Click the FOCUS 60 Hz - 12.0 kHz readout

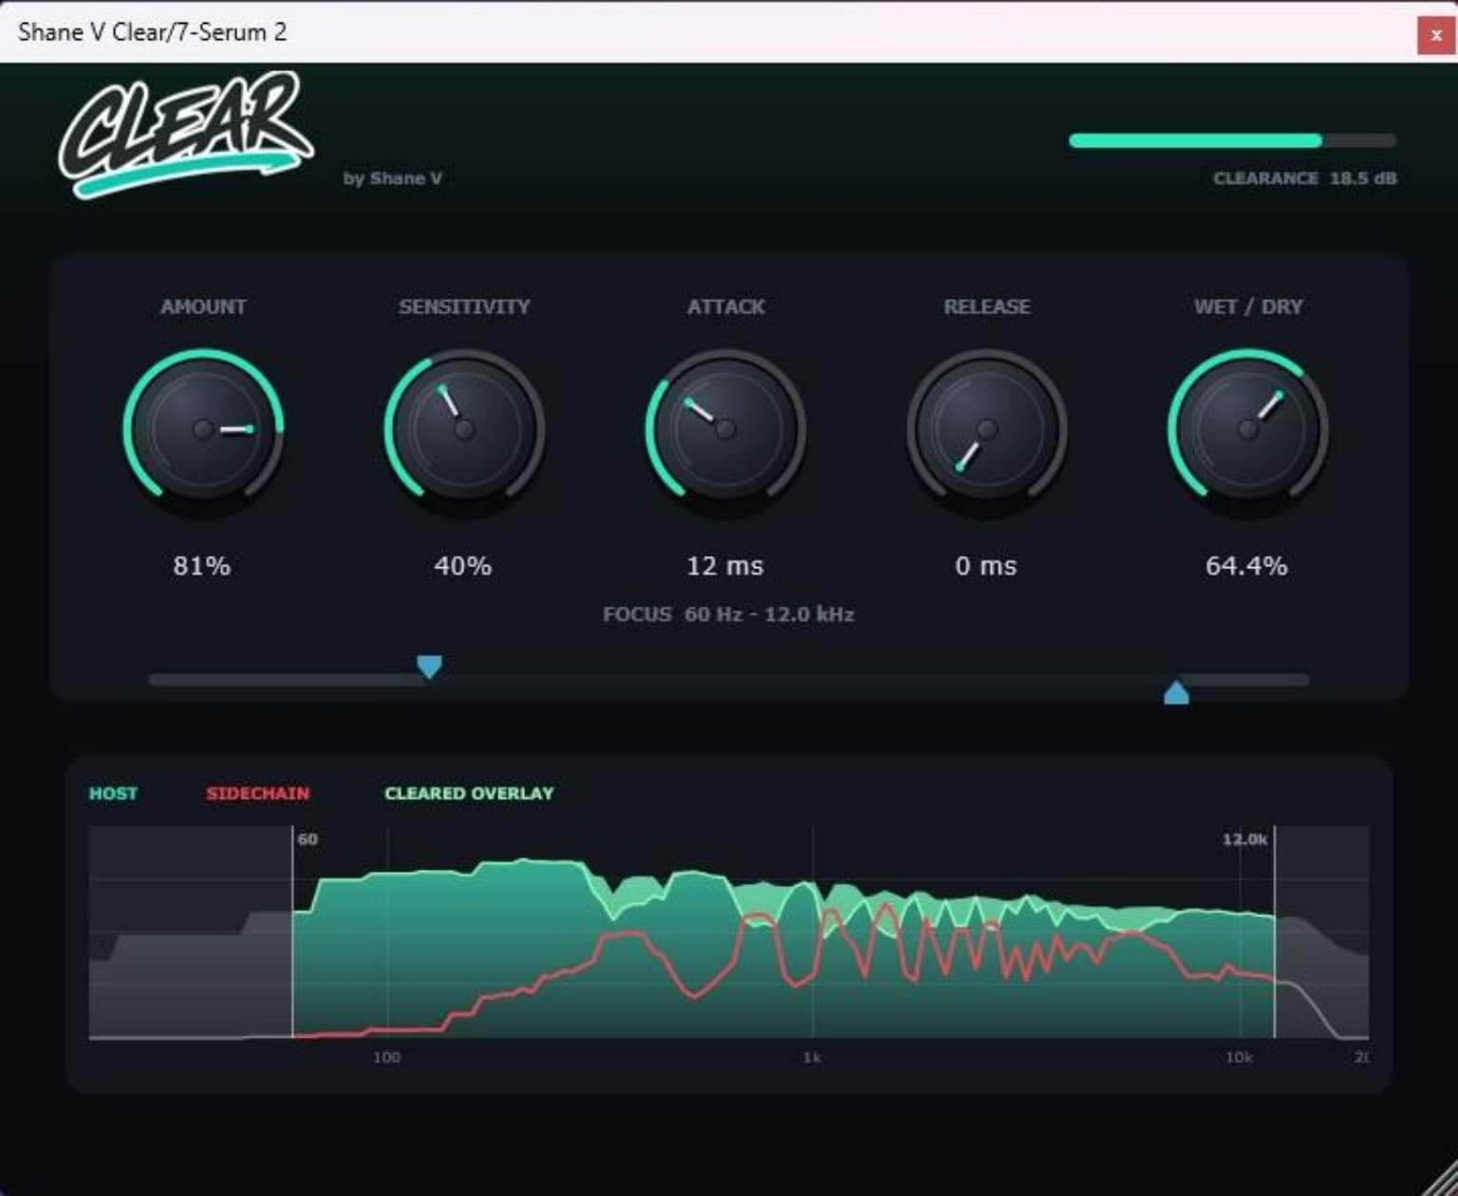tap(728, 615)
